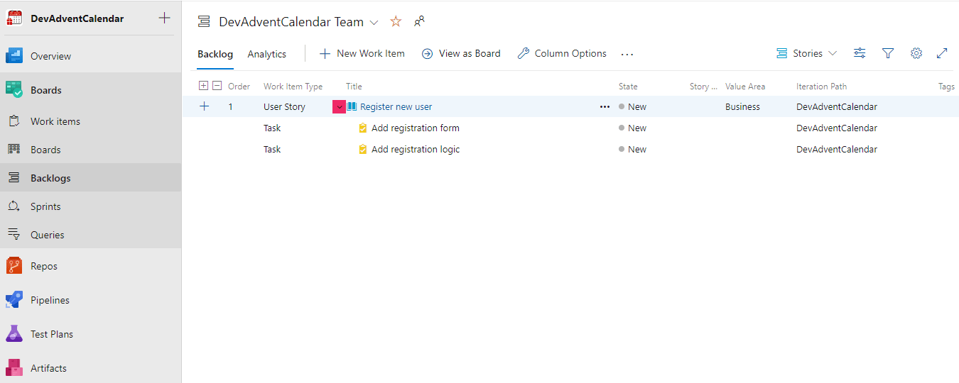Image resolution: width=959 pixels, height=383 pixels.
Task: Go to Test Plans
Action: click(x=51, y=334)
